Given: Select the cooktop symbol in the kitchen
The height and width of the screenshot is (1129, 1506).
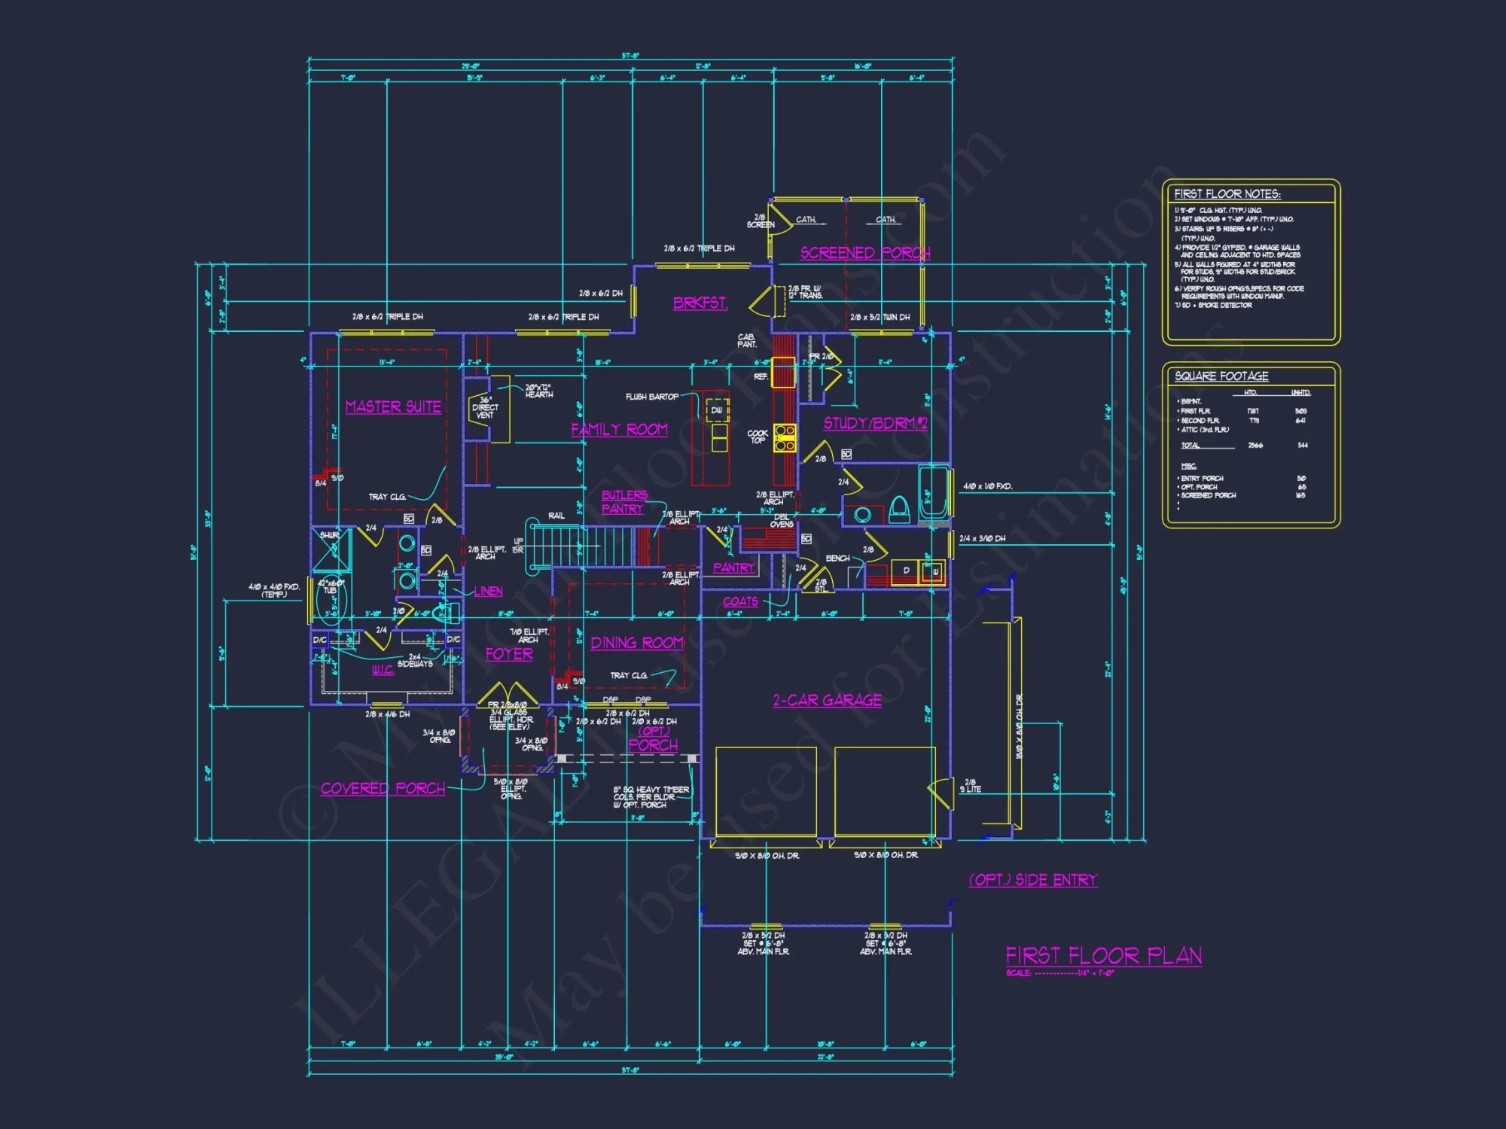Looking at the screenshot, I should (x=786, y=438).
